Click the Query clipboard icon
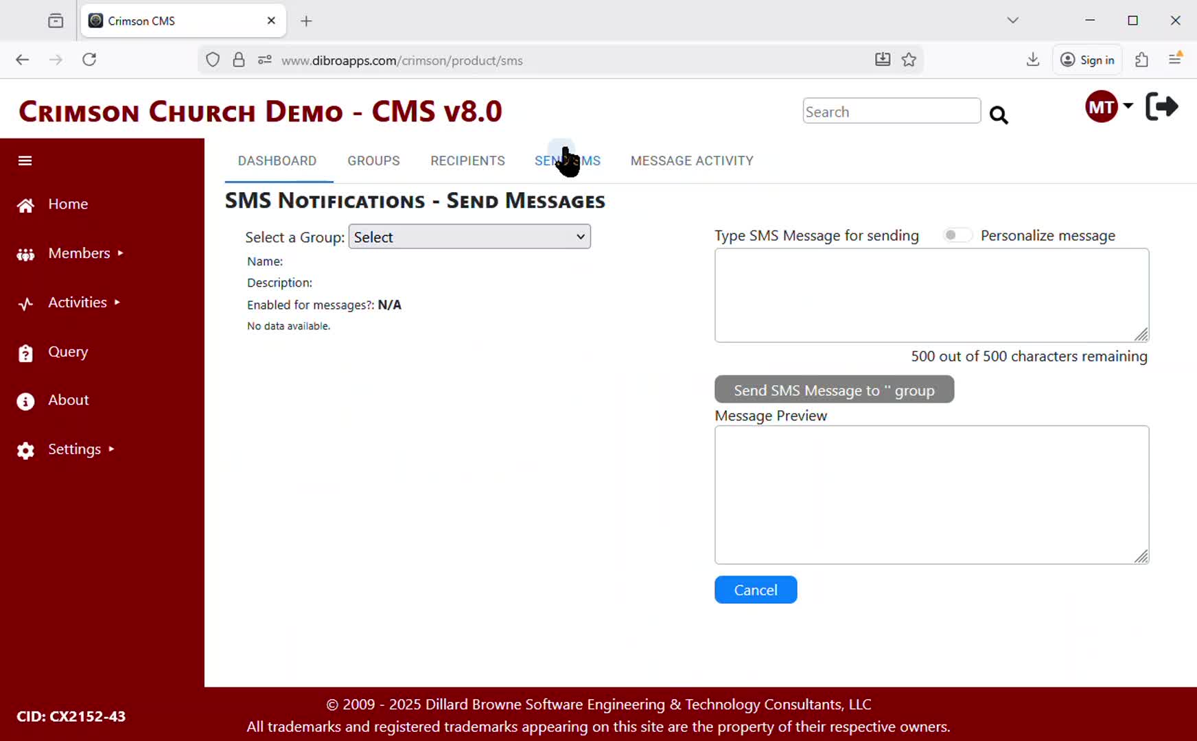 [25, 353]
